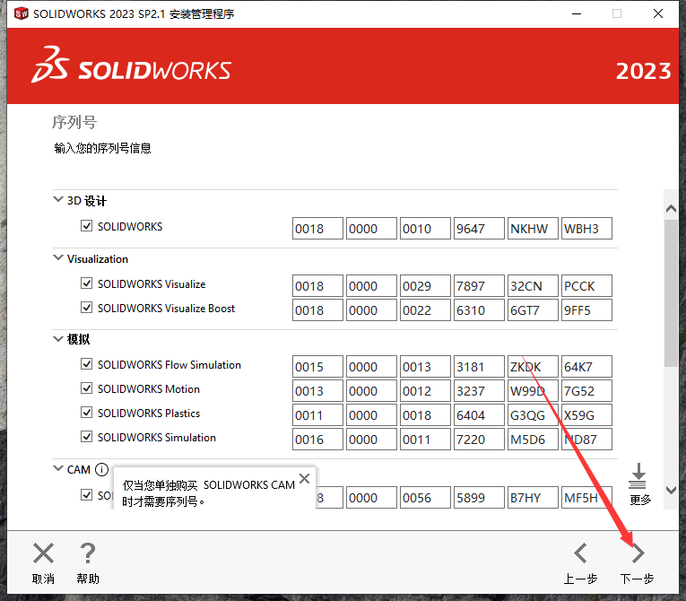The height and width of the screenshot is (601, 686).
Task: Go back with previous step arrow
Action: coord(580,553)
